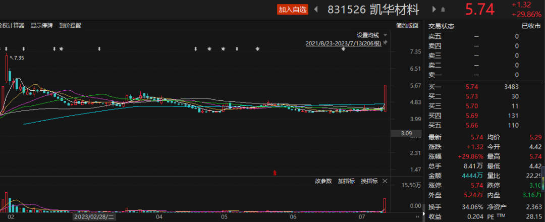This screenshot has width=545, height=222.
Task: Click 涨幅 value +29.86% in stats
Action: point(470,157)
